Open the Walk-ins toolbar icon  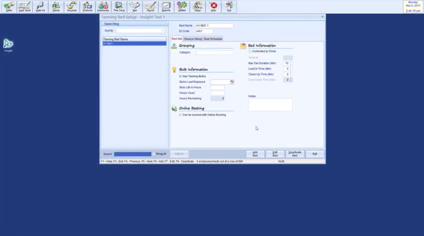point(40,7)
